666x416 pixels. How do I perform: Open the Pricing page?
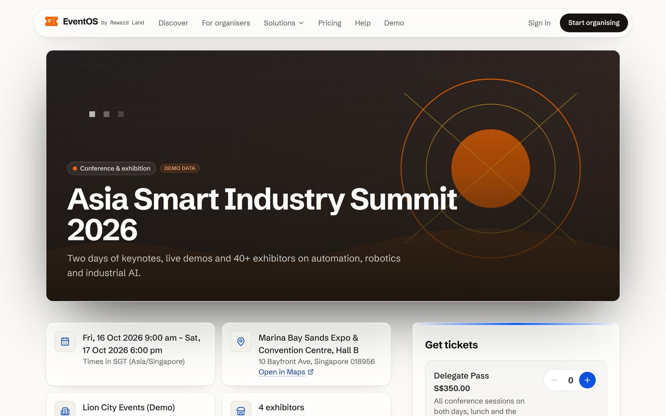point(330,23)
